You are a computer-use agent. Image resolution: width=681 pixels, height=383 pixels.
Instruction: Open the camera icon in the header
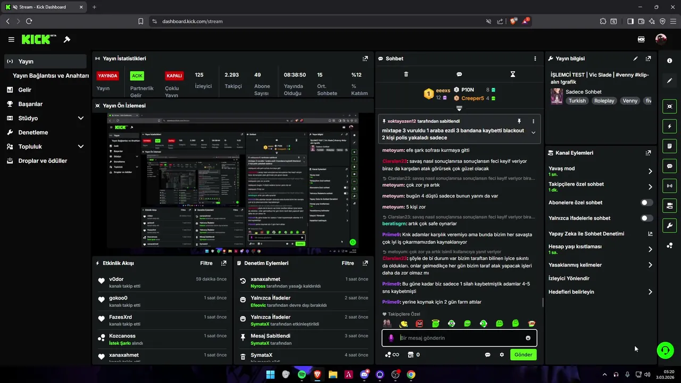641,39
